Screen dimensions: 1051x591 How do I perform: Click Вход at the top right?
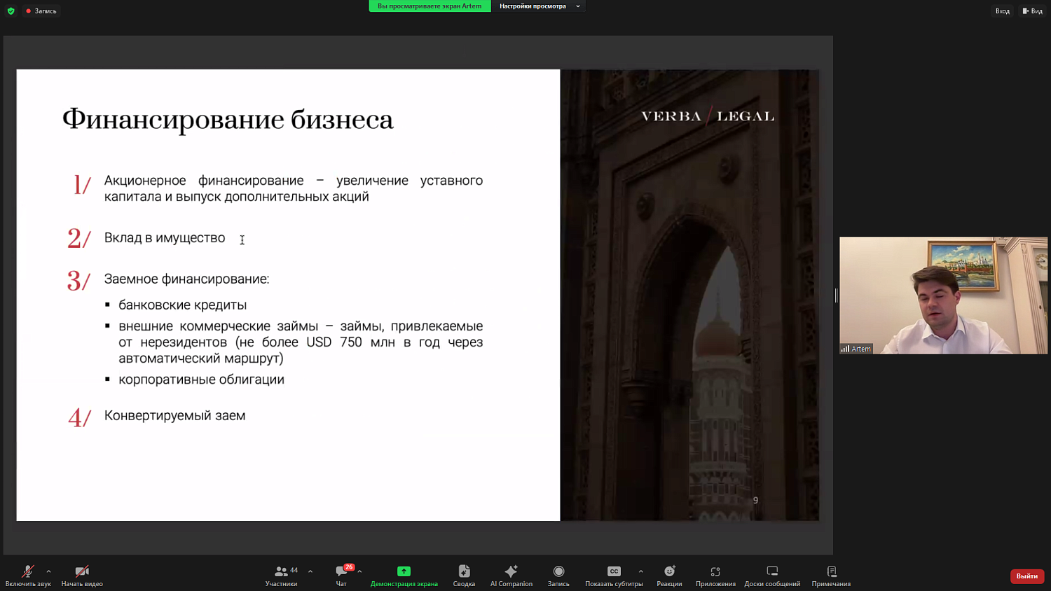click(1002, 11)
